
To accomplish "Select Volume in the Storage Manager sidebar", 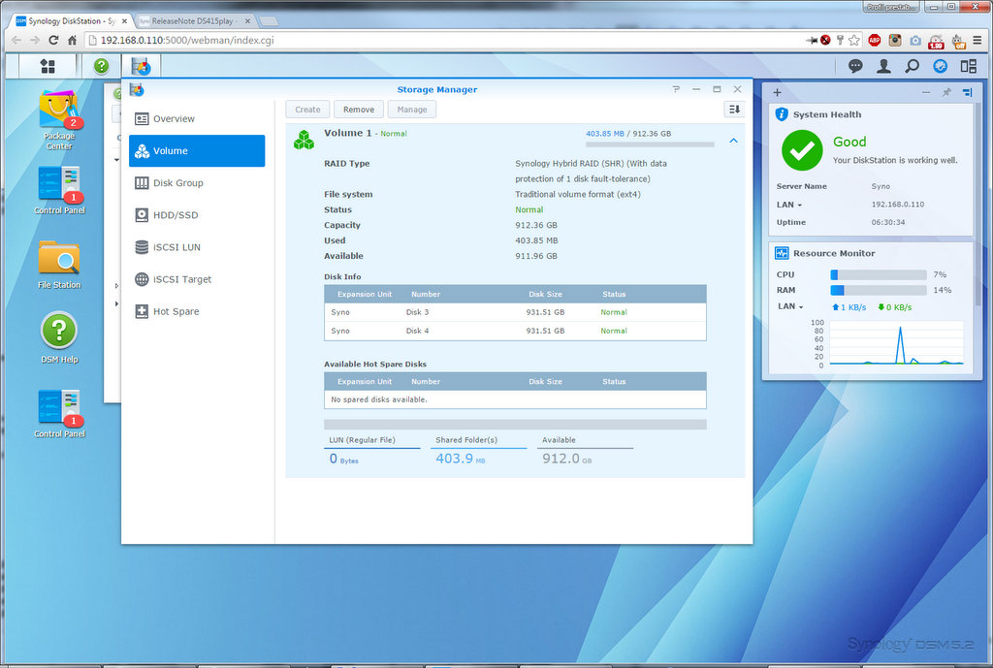I will click(197, 150).
